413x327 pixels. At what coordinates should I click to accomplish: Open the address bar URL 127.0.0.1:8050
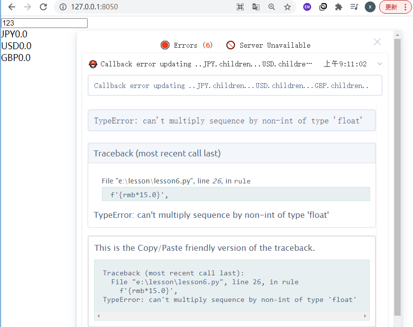point(95,7)
